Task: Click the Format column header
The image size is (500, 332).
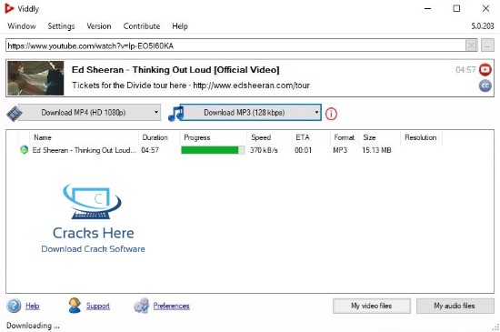Action: click(344, 137)
